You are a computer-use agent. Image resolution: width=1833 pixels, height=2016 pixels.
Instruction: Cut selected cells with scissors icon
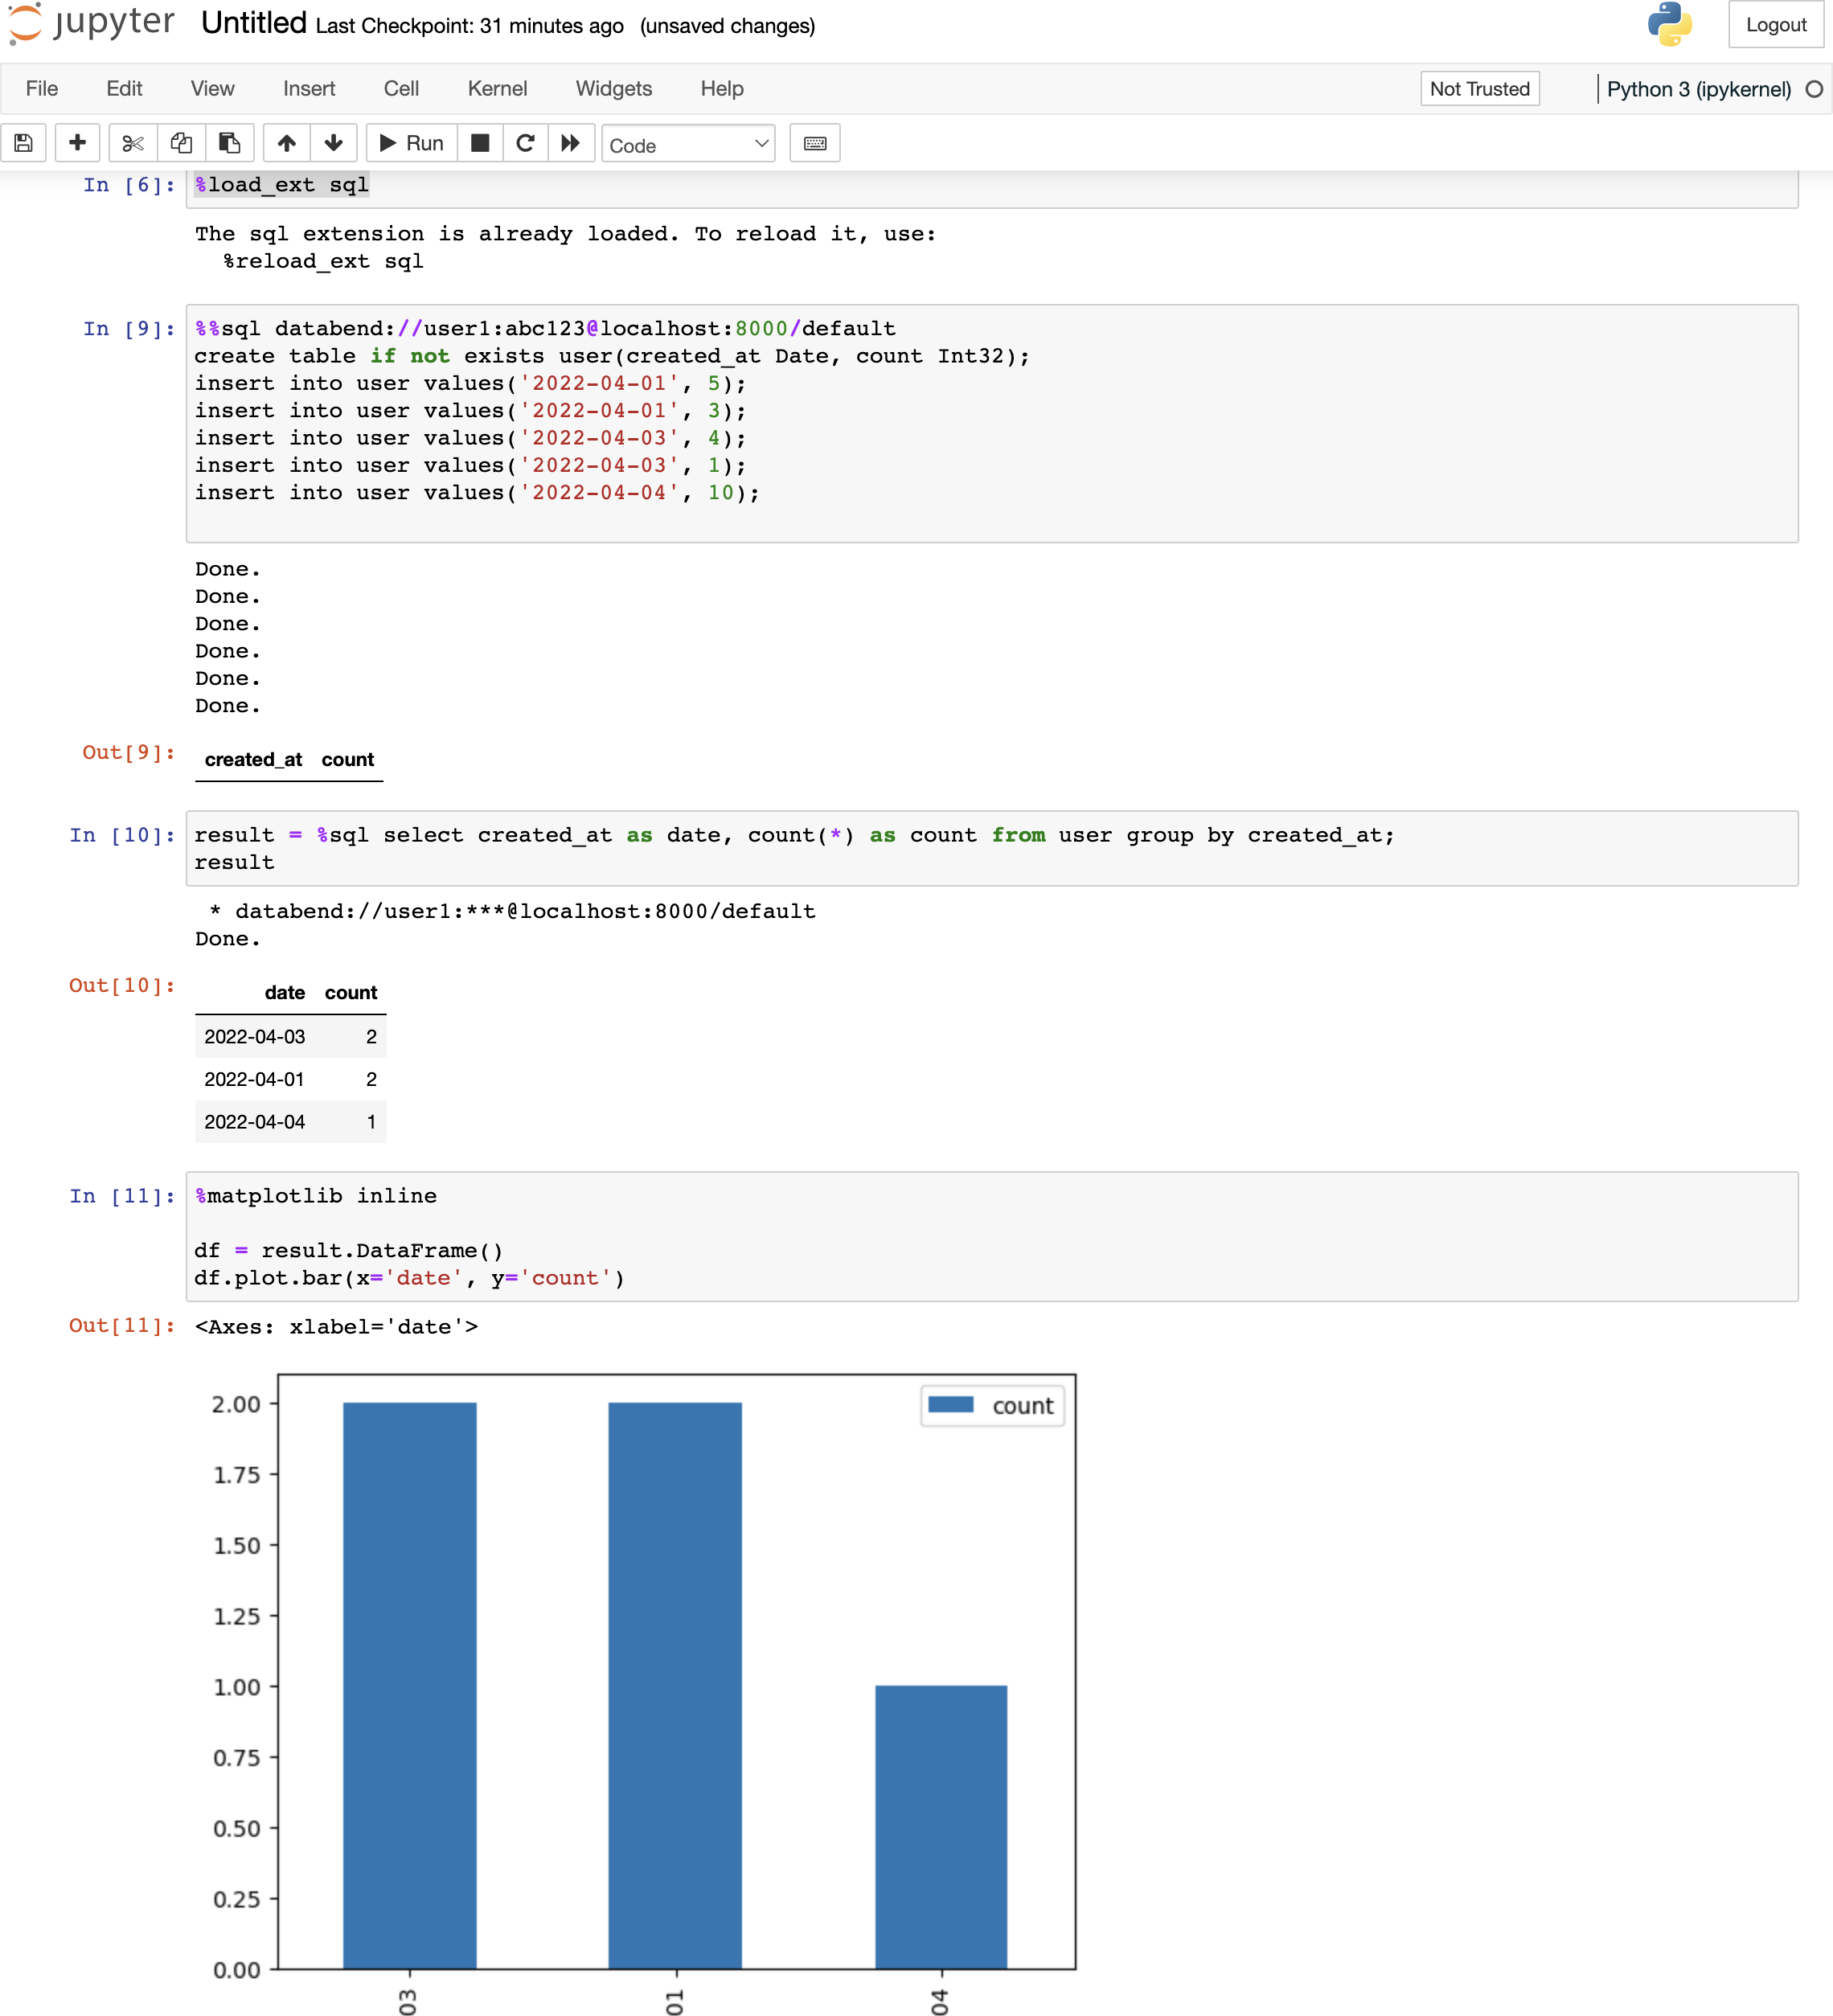coord(133,143)
